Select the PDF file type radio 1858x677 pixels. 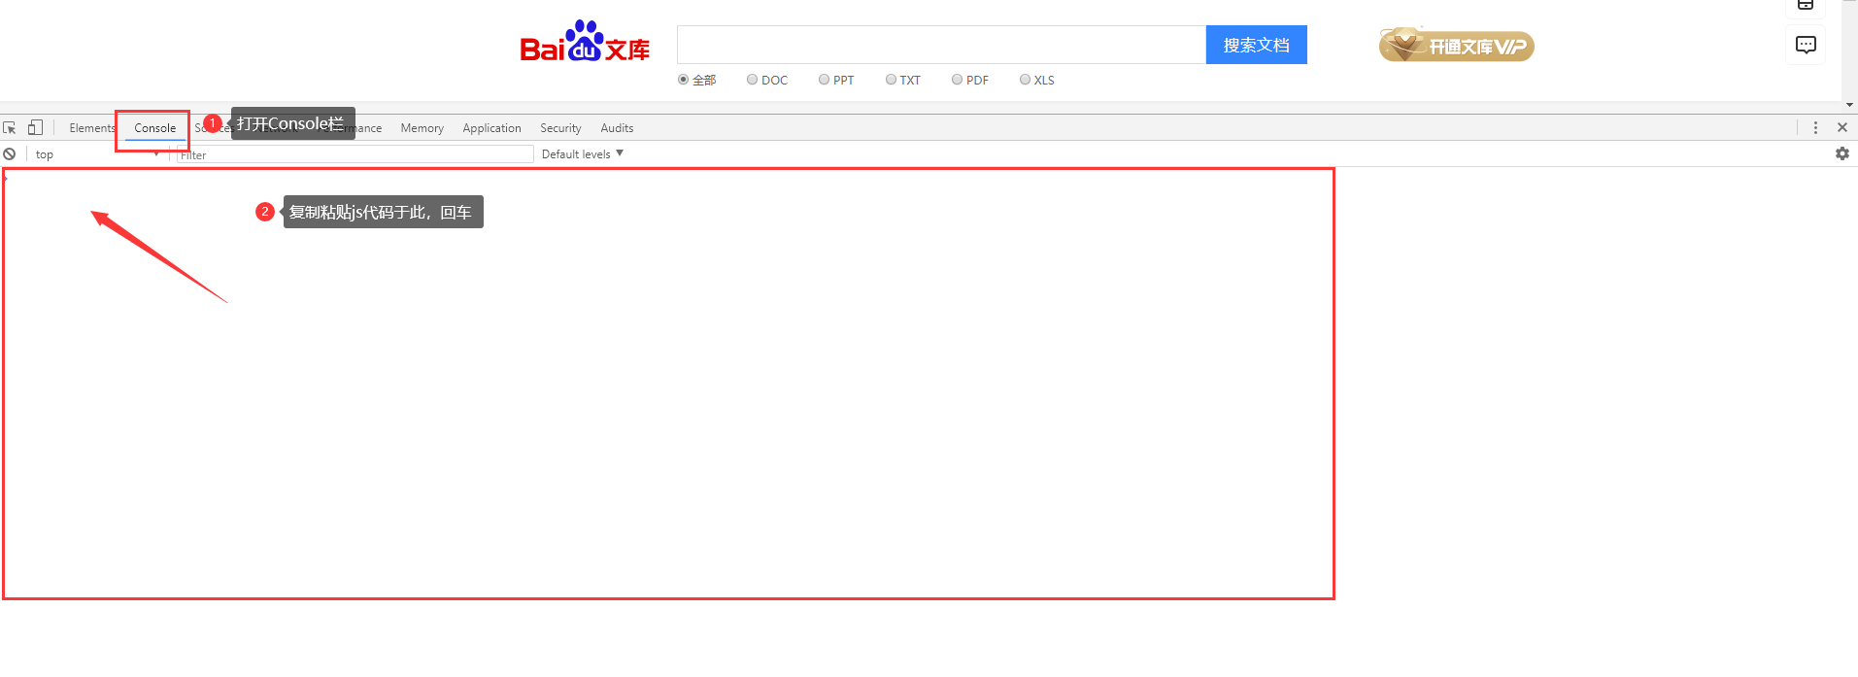pyautogui.click(x=957, y=80)
